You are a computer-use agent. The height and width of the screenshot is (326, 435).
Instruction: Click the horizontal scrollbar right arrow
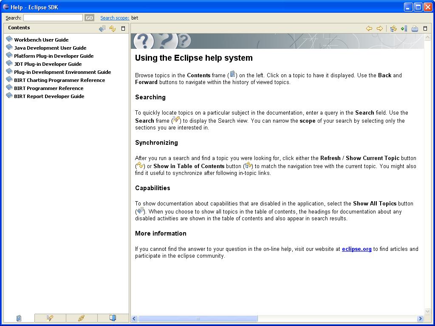[x=420, y=318]
